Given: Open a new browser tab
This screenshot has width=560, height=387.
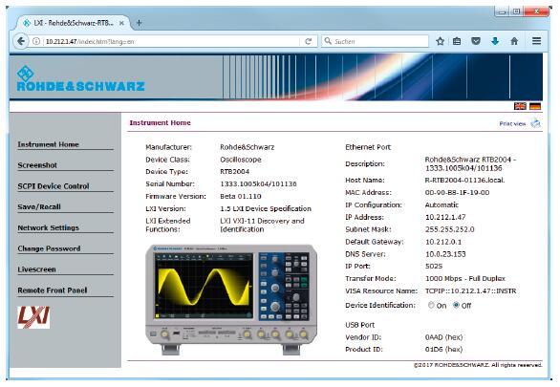Looking at the screenshot, I should click(x=139, y=23).
